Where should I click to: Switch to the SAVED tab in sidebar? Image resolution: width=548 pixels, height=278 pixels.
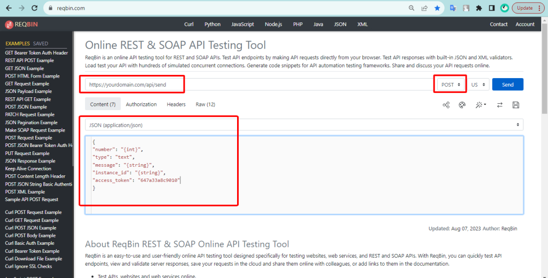(x=40, y=43)
